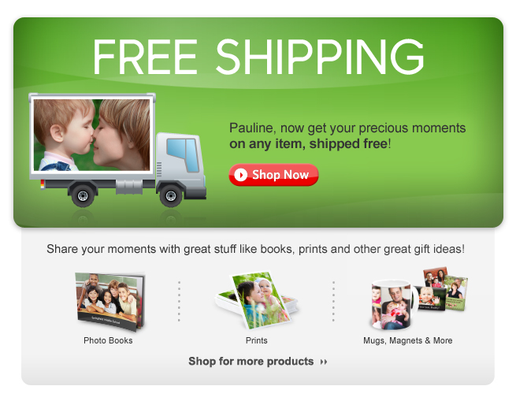Image resolution: width=516 pixels, height=412 pixels.
Task: Select the Prints label
Action: pos(256,340)
